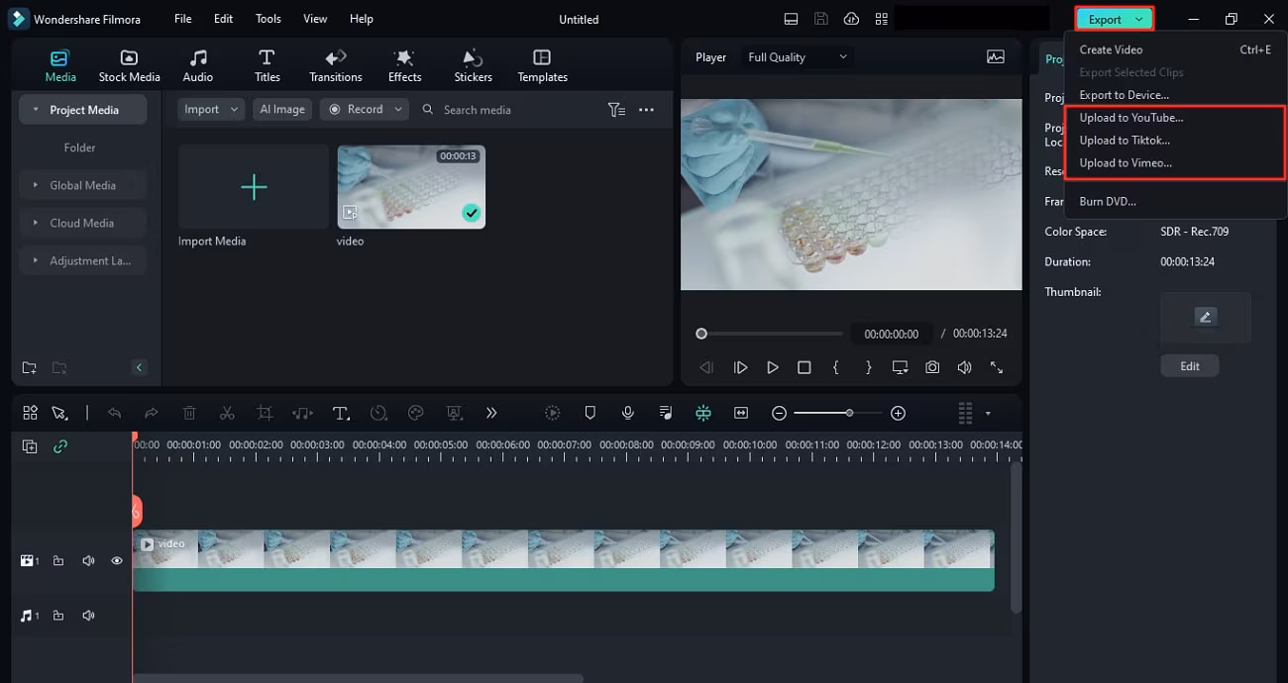Image resolution: width=1288 pixels, height=683 pixels.
Task: Collapse the Project Media section
Action: [x=83, y=110]
